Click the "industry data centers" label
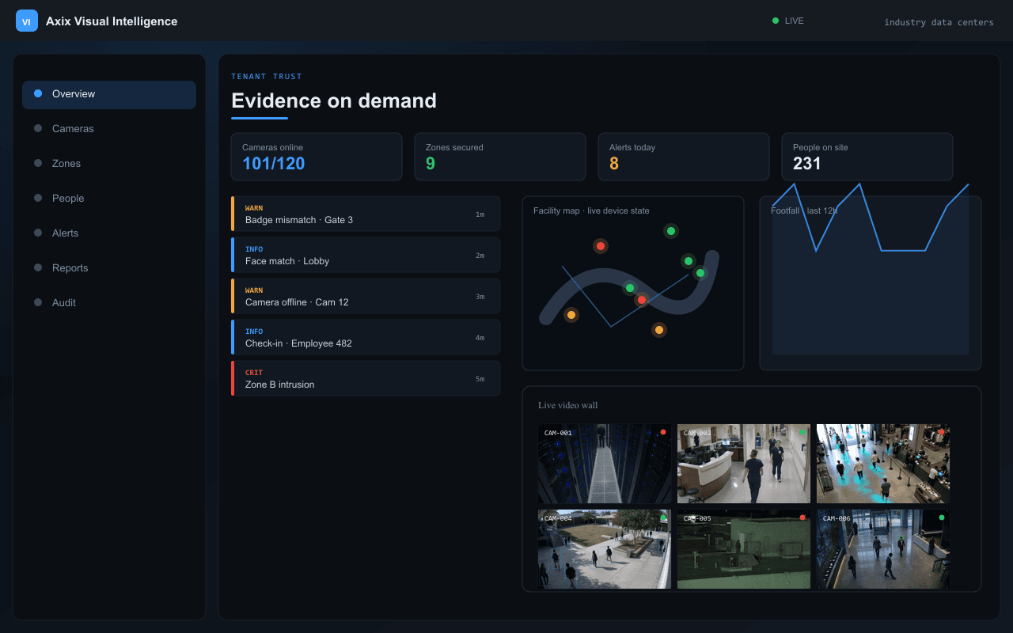Viewport: 1013px width, 633px height. coord(939,22)
